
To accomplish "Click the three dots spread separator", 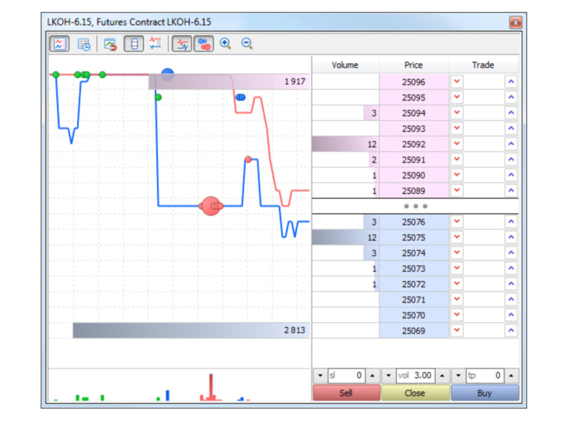I will tap(415, 206).
